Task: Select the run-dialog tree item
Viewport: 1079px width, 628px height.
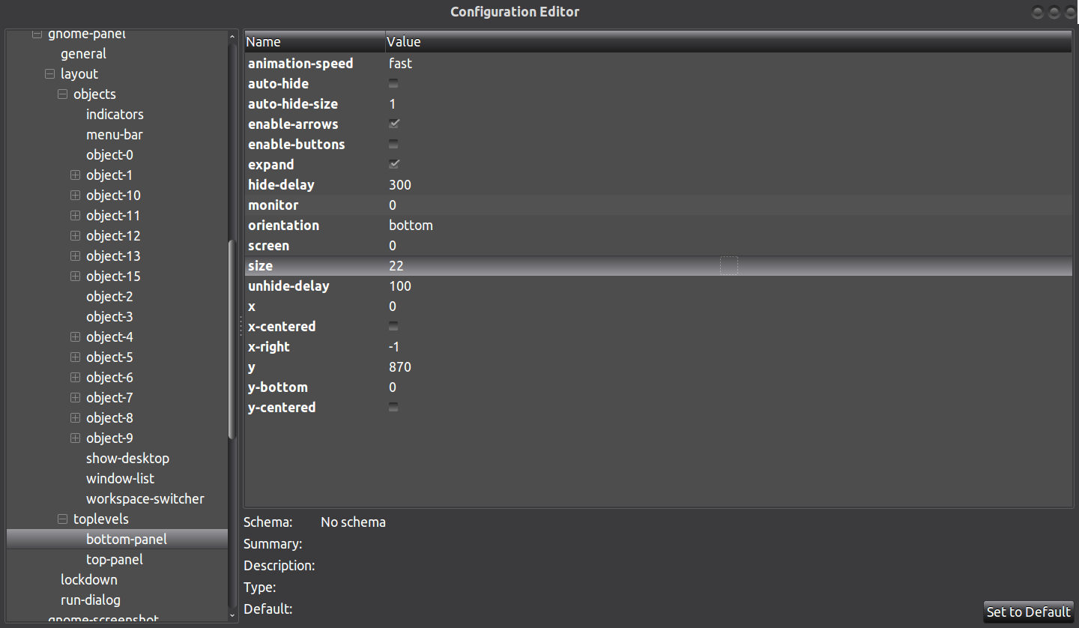Action: coord(91,600)
